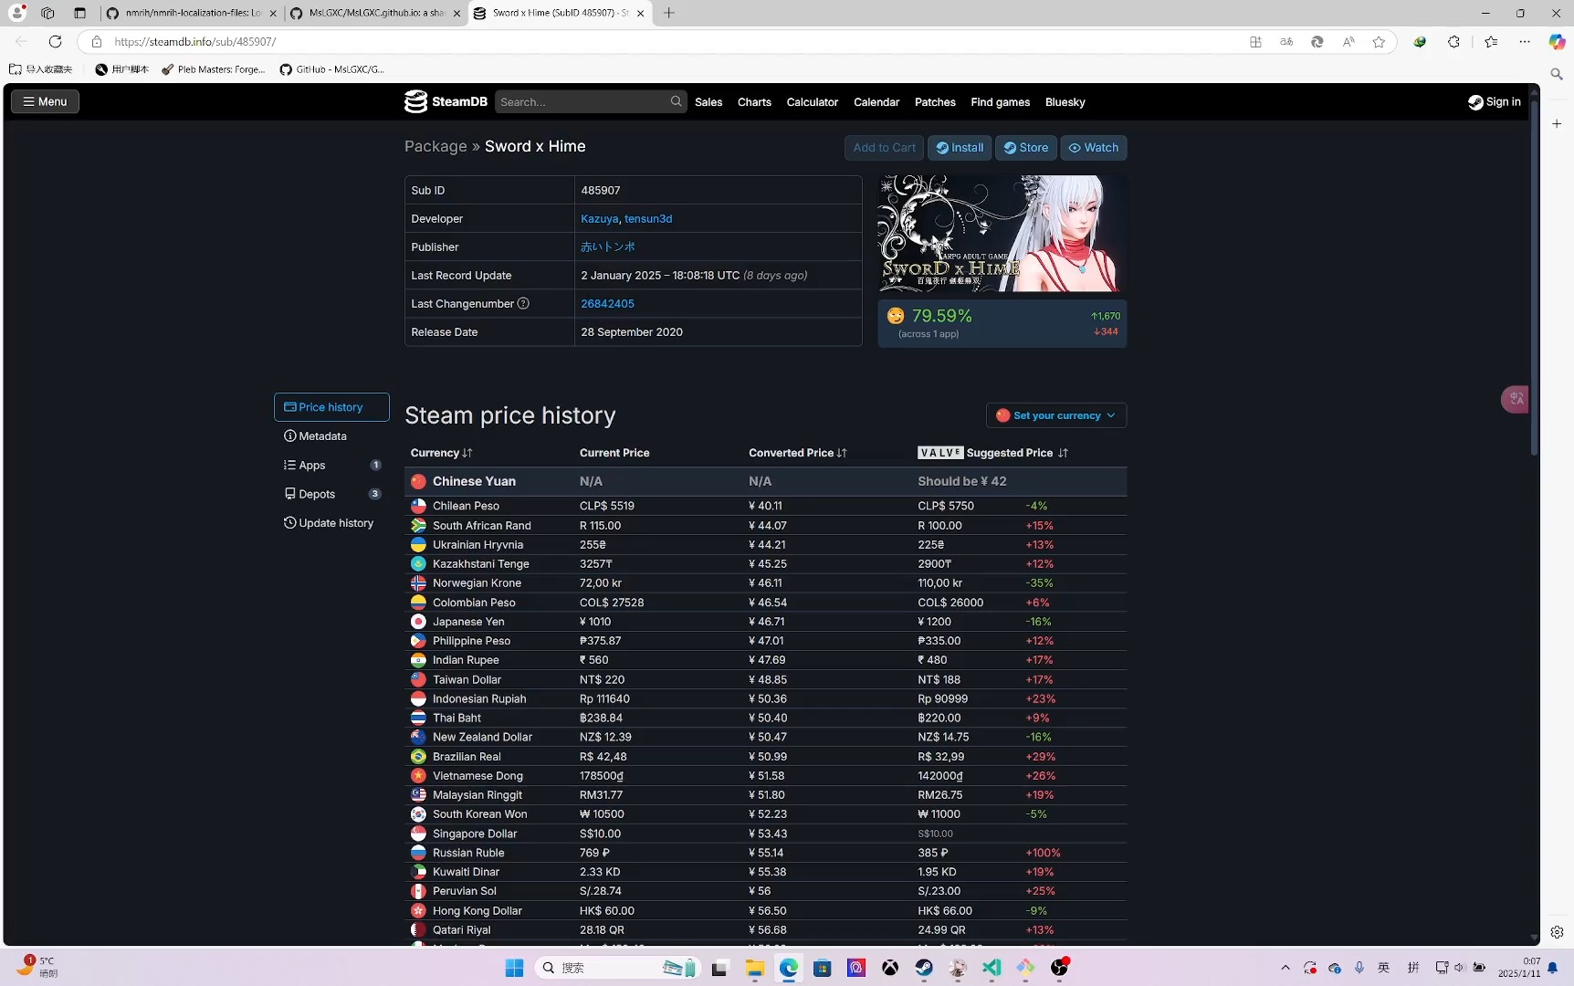Open the Sales nav item
The width and height of the screenshot is (1574, 986).
(708, 102)
